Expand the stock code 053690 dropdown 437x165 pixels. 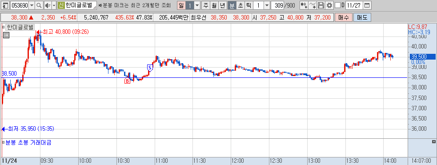[x=32, y=5]
